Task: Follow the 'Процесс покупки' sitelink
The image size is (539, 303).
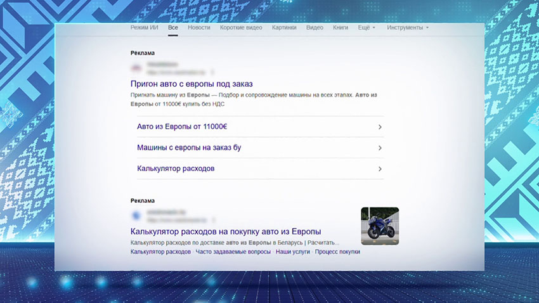Action: pos(337,252)
